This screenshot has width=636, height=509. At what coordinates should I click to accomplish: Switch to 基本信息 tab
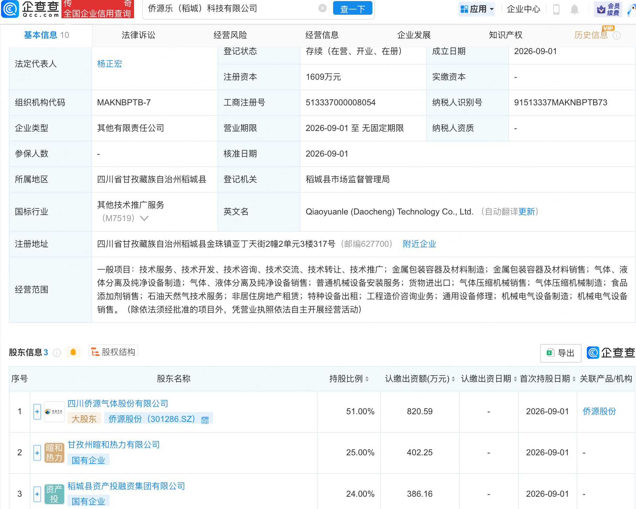point(46,35)
